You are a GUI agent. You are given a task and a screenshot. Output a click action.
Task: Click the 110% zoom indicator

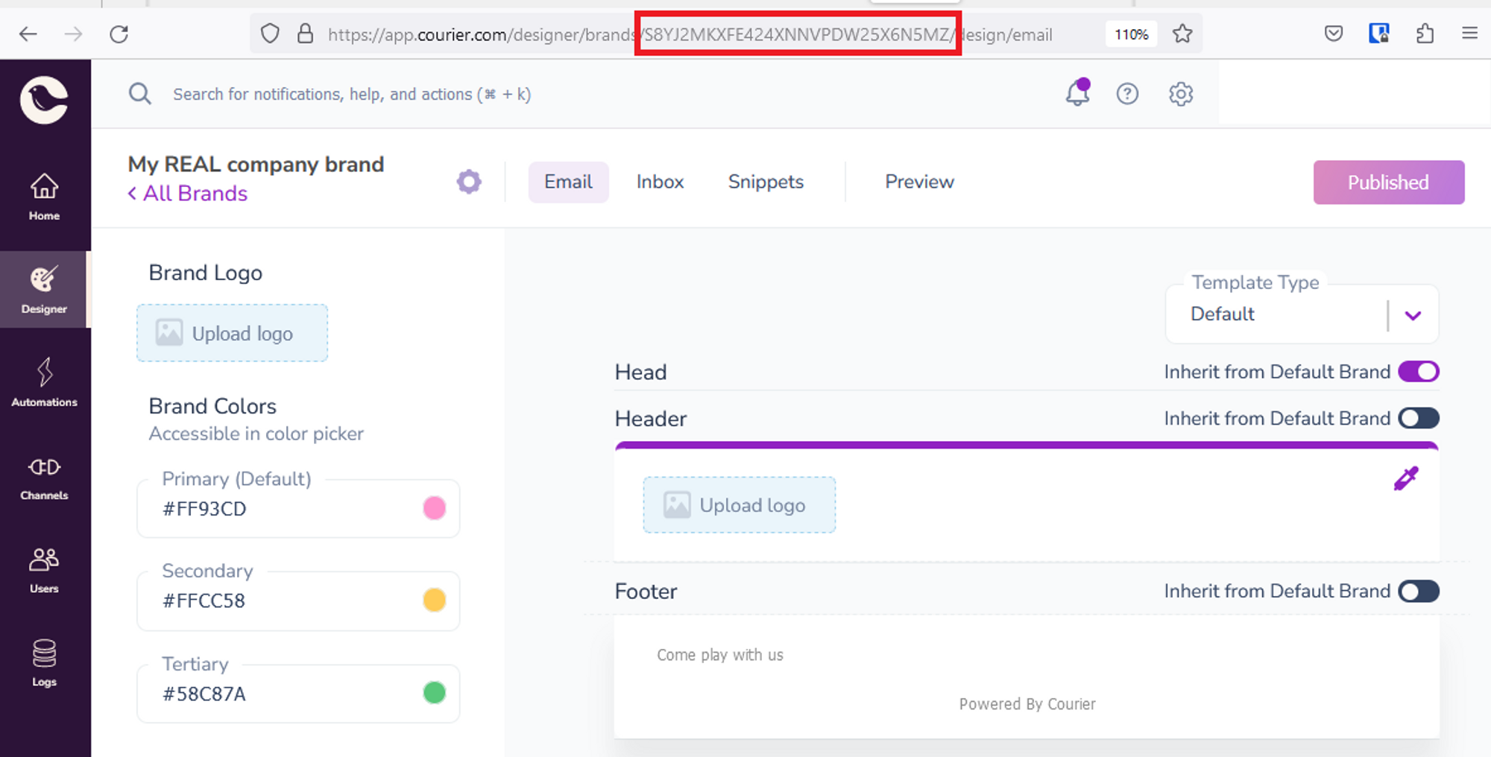point(1131,34)
